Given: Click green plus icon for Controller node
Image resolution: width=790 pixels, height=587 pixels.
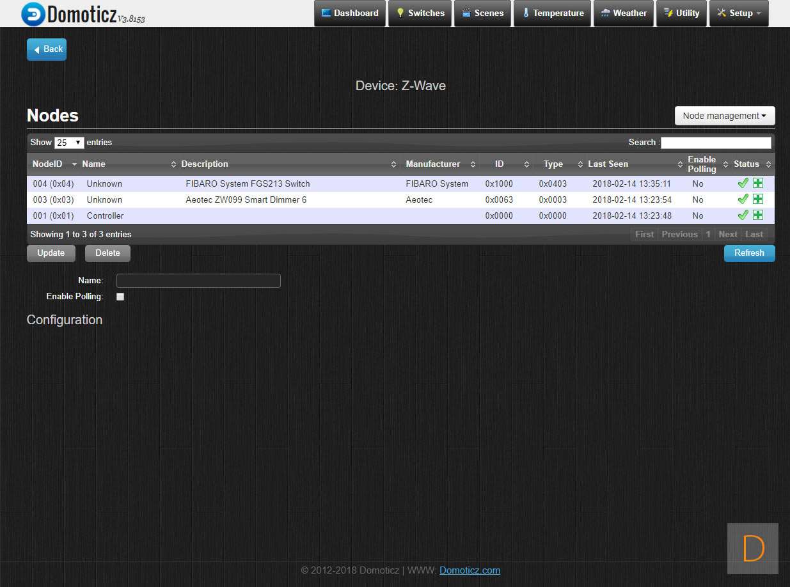Looking at the screenshot, I should click(758, 215).
